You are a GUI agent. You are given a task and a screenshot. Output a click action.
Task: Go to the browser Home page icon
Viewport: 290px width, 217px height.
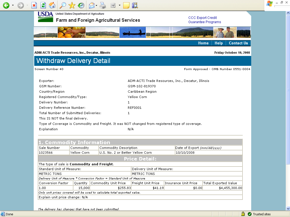pos(52,5)
